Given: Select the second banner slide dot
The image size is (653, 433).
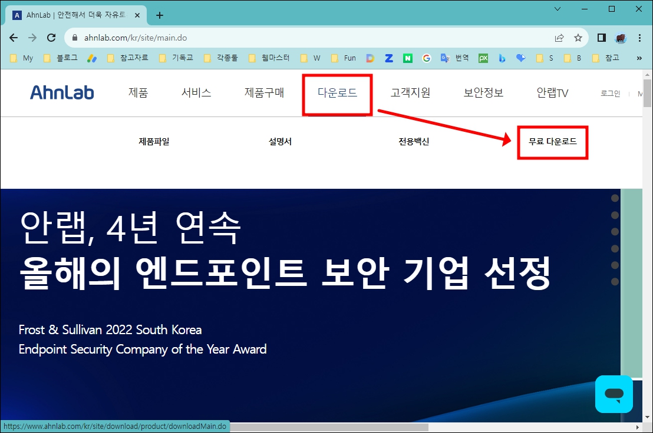Looking at the screenshot, I should click(615, 215).
